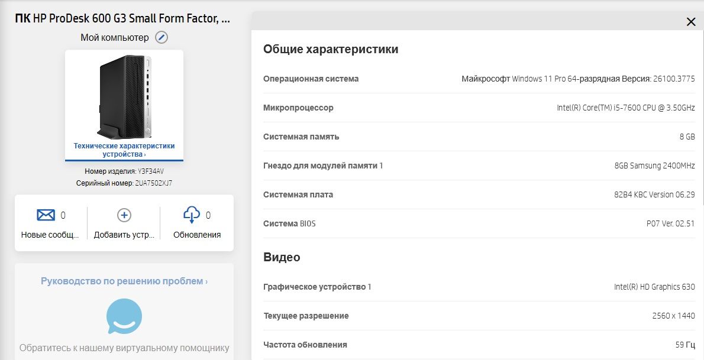This screenshot has width=704, height=360.
Task: Click the P07 Ver. 02.51 BIOS value
Action: point(671,223)
